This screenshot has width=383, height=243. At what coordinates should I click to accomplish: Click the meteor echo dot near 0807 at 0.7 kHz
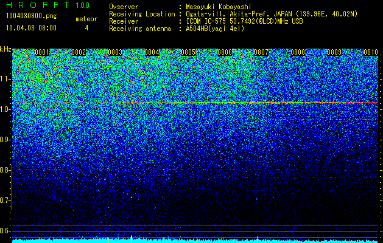pyautogui.click(x=257, y=199)
